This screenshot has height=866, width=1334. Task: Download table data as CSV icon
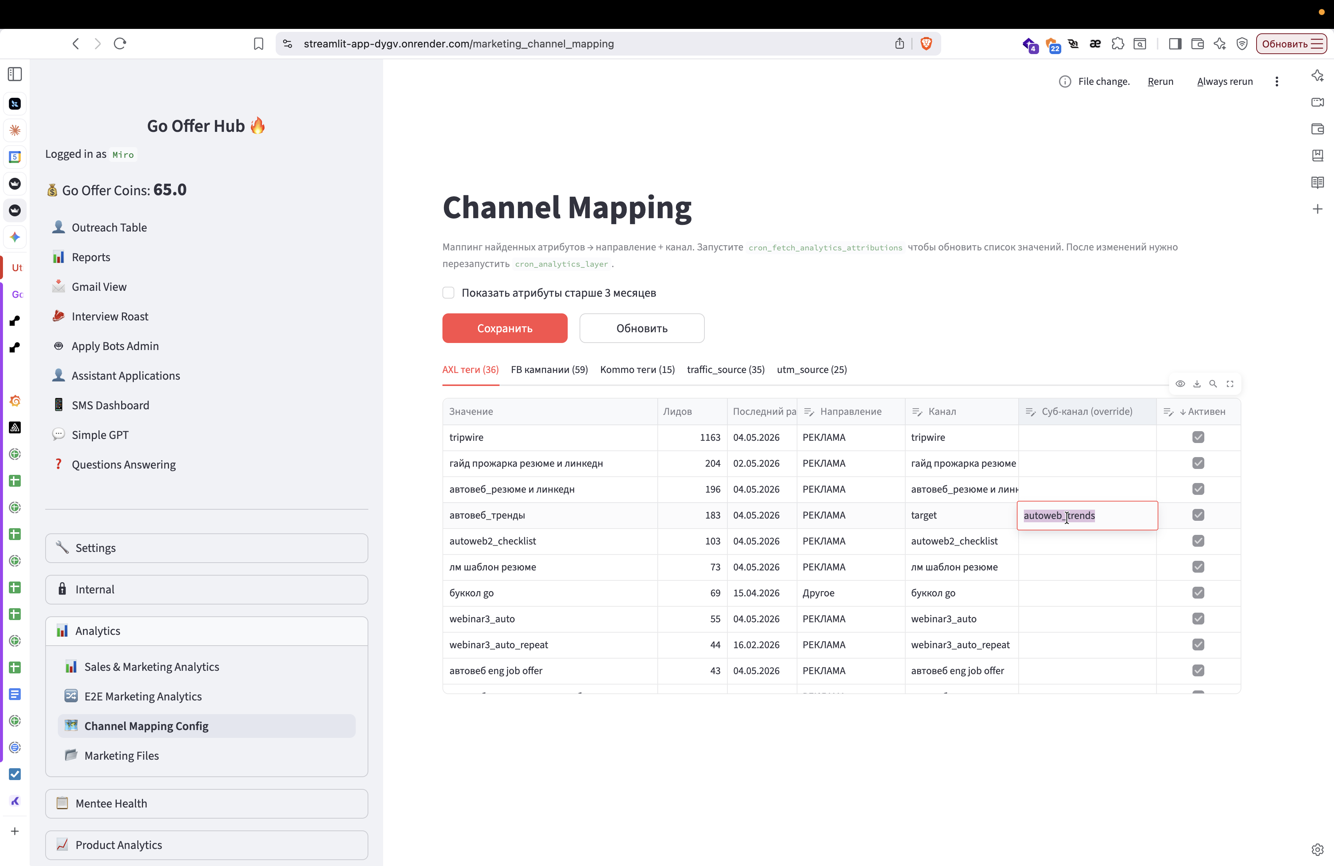(x=1197, y=384)
